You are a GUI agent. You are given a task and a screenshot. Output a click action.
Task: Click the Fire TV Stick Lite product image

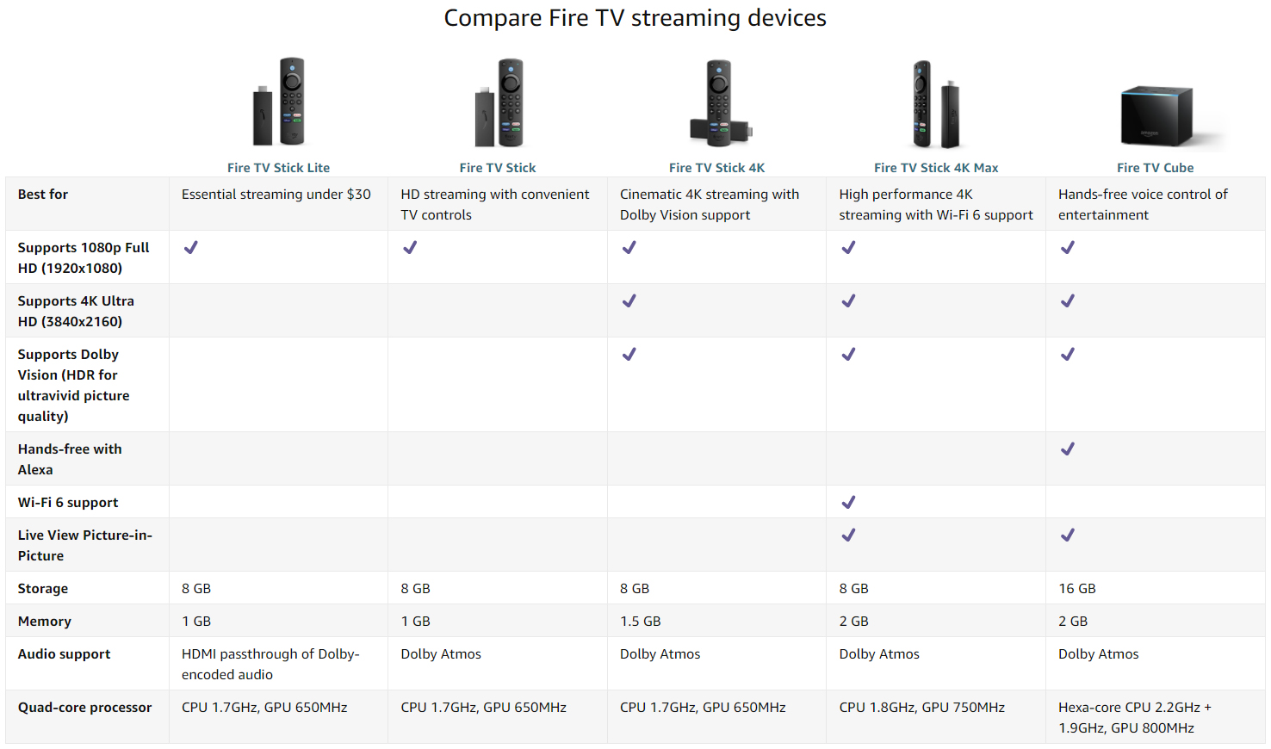278,102
